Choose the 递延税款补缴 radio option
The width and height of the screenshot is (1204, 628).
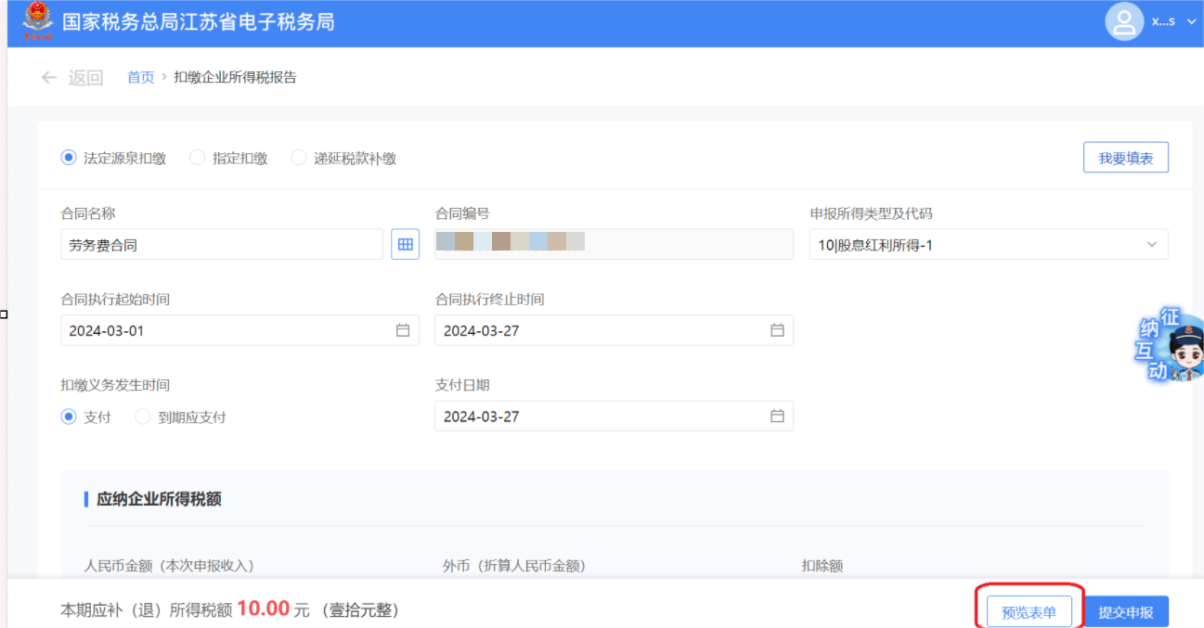click(298, 158)
